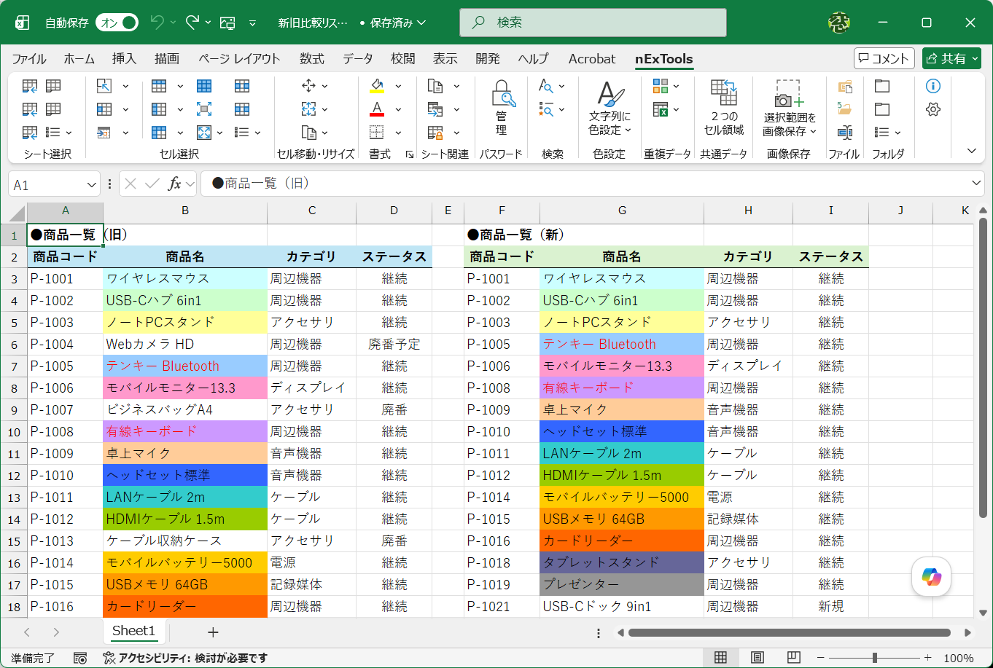Viewport: 993px width, 668px height.
Task: Open the fill color dropdown arrow
Action: pos(398,86)
